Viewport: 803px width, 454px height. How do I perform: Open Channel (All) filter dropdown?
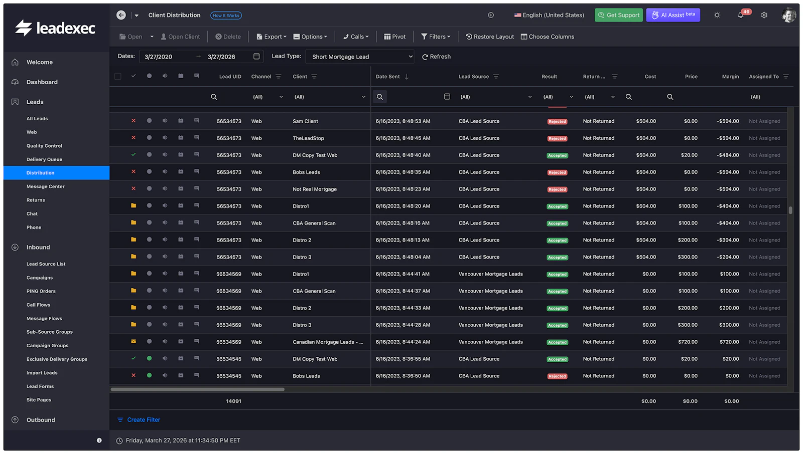click(x=267, y=97)
